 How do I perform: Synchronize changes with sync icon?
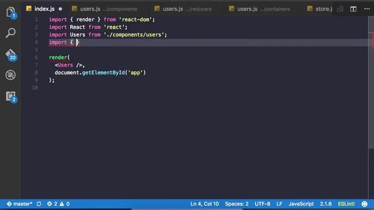coord(39,204)
